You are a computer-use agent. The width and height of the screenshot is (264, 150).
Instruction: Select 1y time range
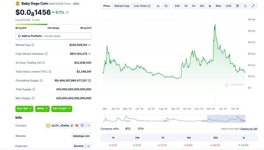(x=210, y=6)
